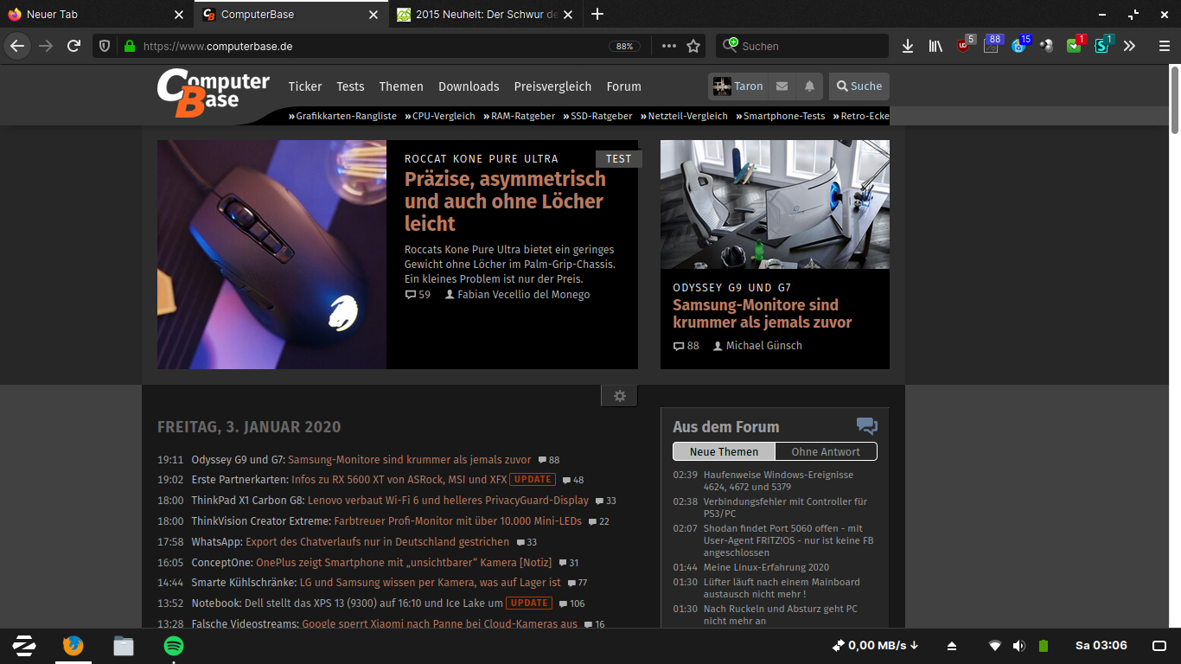Open the Firefox hamburger menu
This screenshot has width=1181, height=664.
[x=1164, y=46]
